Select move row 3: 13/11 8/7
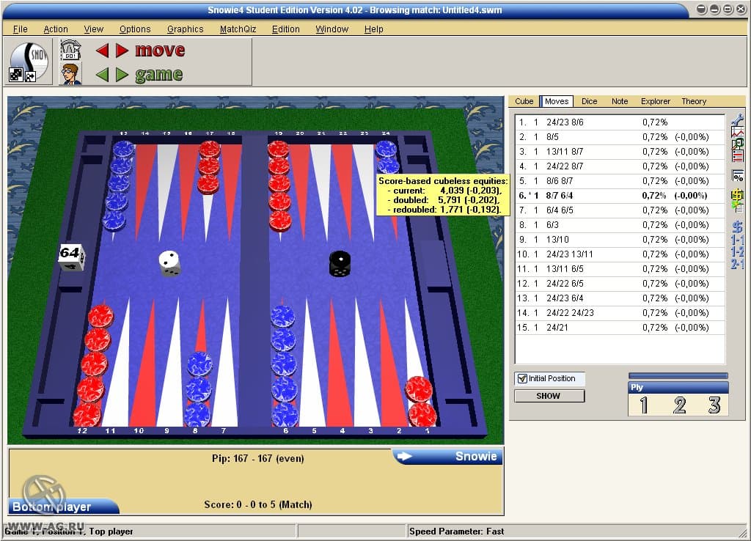 coord(620,151)
